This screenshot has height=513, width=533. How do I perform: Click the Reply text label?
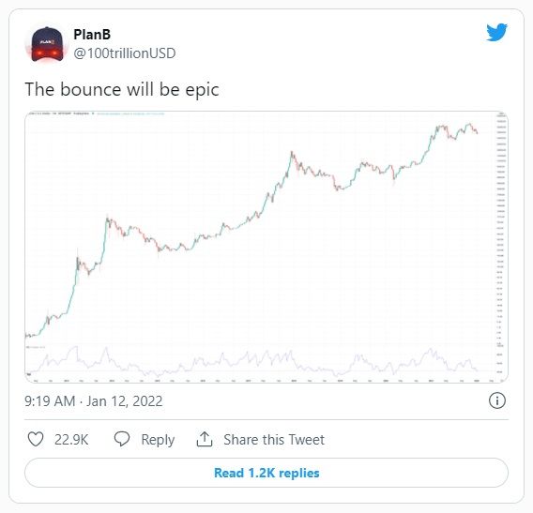[x=158, y=440]
